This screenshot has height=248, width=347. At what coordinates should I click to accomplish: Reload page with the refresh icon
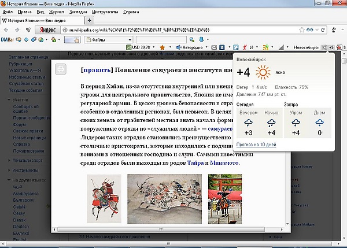pos(323,29)
